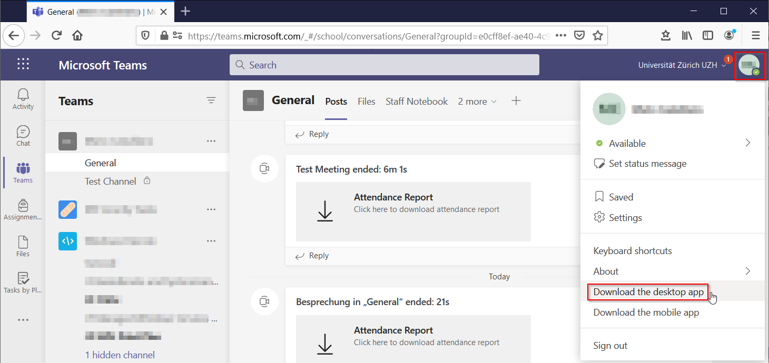Open the Activity bell icon
The height and width of the screenshot is (363, 769).
point(23,99)
